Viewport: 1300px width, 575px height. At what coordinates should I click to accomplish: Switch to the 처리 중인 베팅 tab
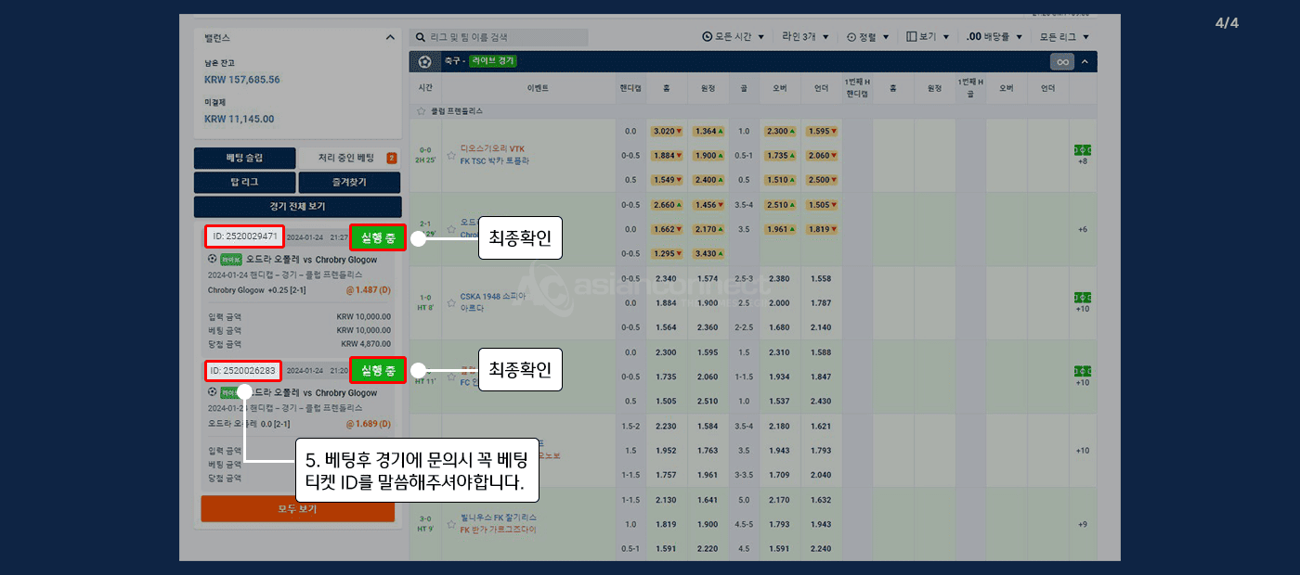348,158
